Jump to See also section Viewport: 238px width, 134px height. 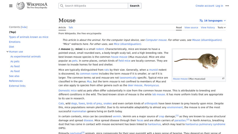[14, 76]
